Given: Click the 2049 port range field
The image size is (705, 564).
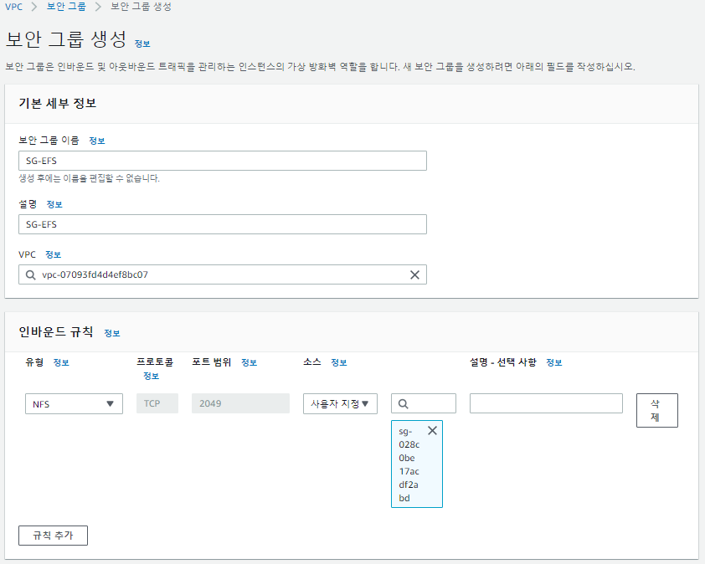Looking at the screenshot, I should 240,403.
